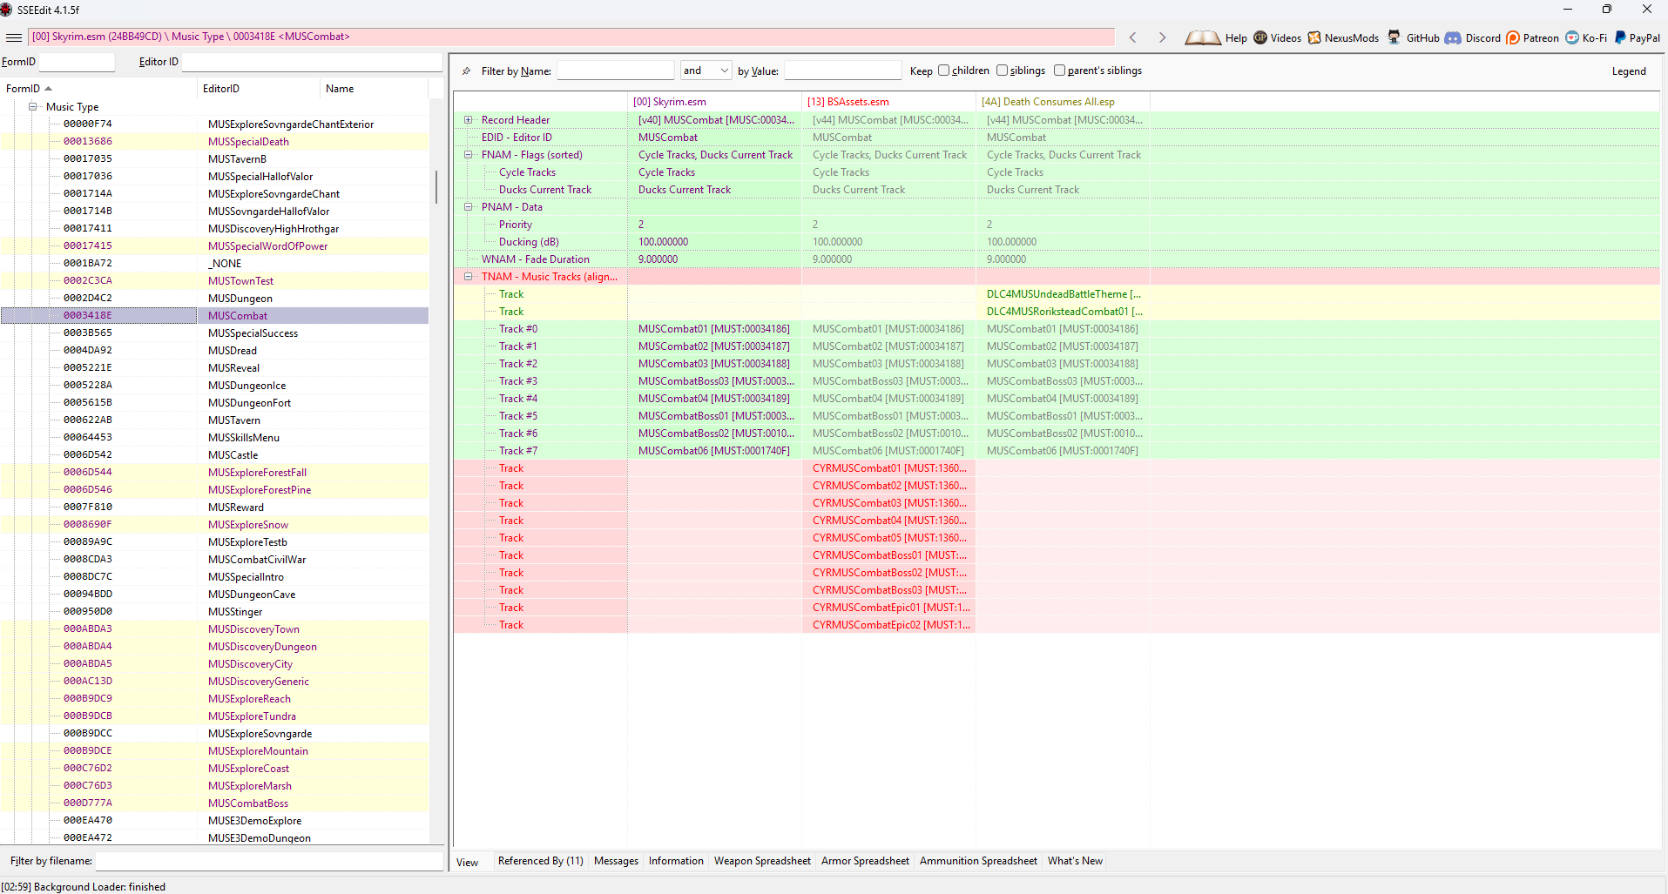Click Background Loader finished status text
The width and height of the screenshot is (1668, 894).
(84, 887)
